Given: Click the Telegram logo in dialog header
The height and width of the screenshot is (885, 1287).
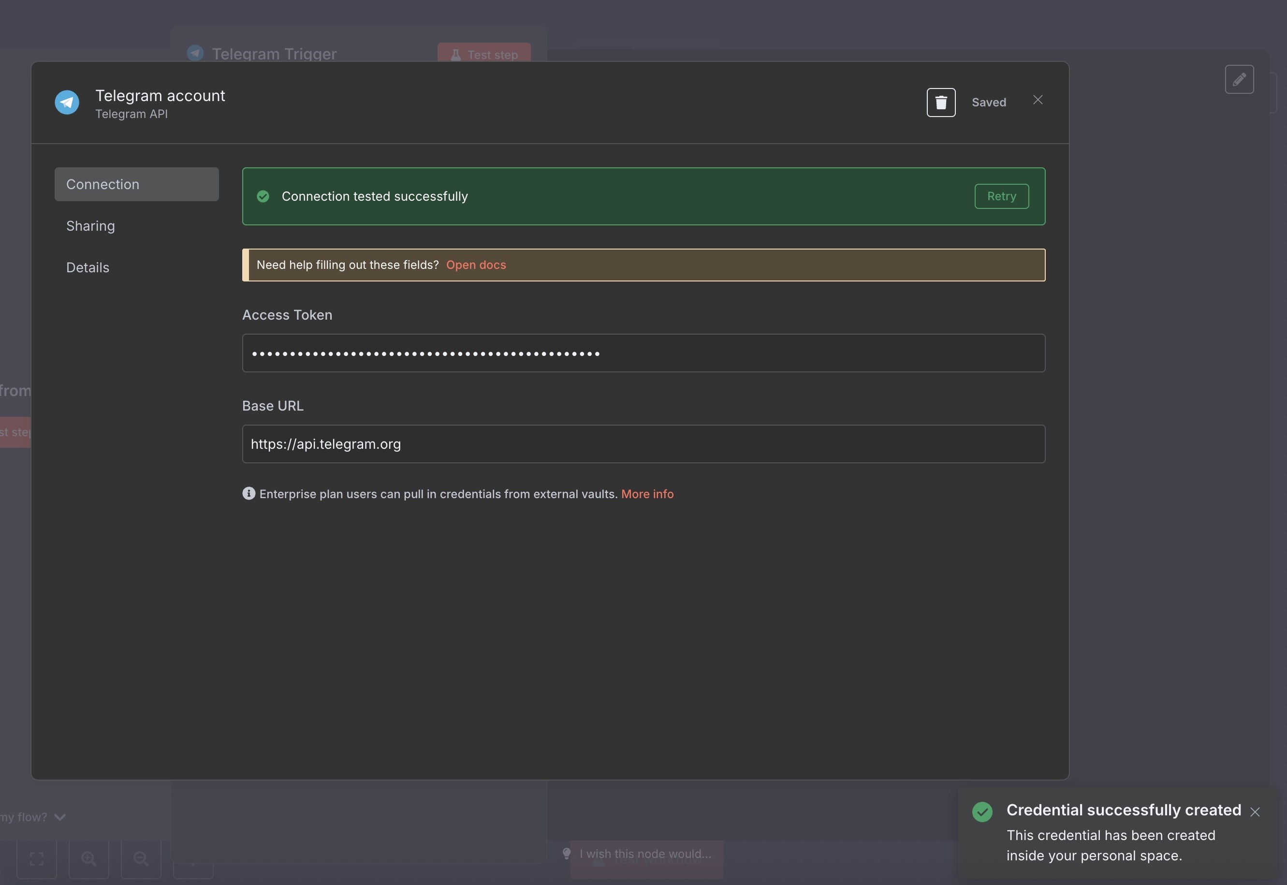Looking at the screenshot, I should (67, 103).
